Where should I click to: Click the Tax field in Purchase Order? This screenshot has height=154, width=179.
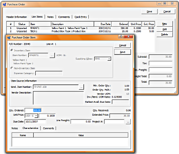(x=161, y=63)
